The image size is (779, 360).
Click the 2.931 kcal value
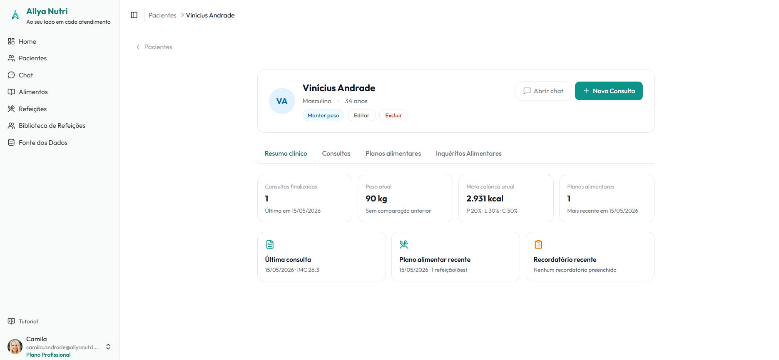coord(485,199)
